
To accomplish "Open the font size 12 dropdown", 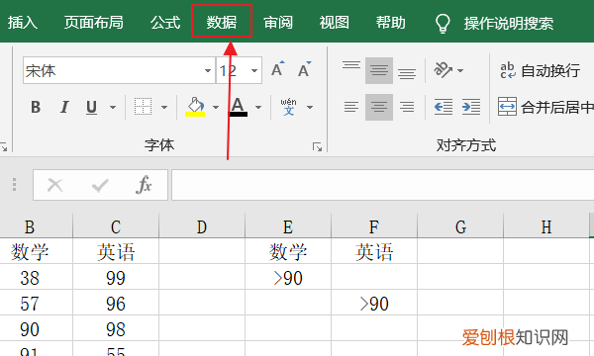I will click(254, 70).
